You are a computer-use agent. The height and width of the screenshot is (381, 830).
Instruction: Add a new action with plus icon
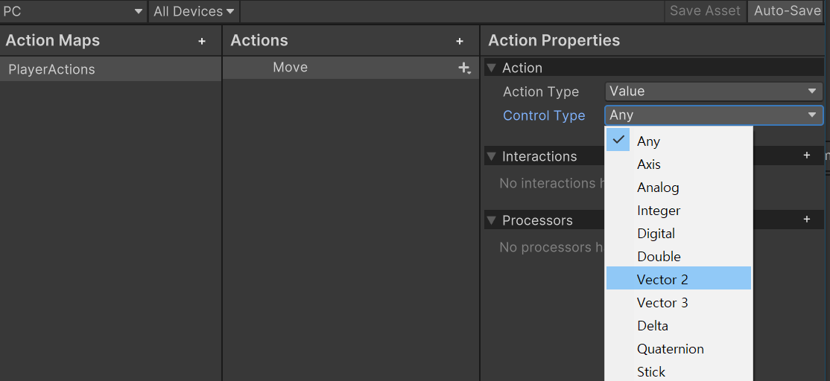(x=460, y=42)
